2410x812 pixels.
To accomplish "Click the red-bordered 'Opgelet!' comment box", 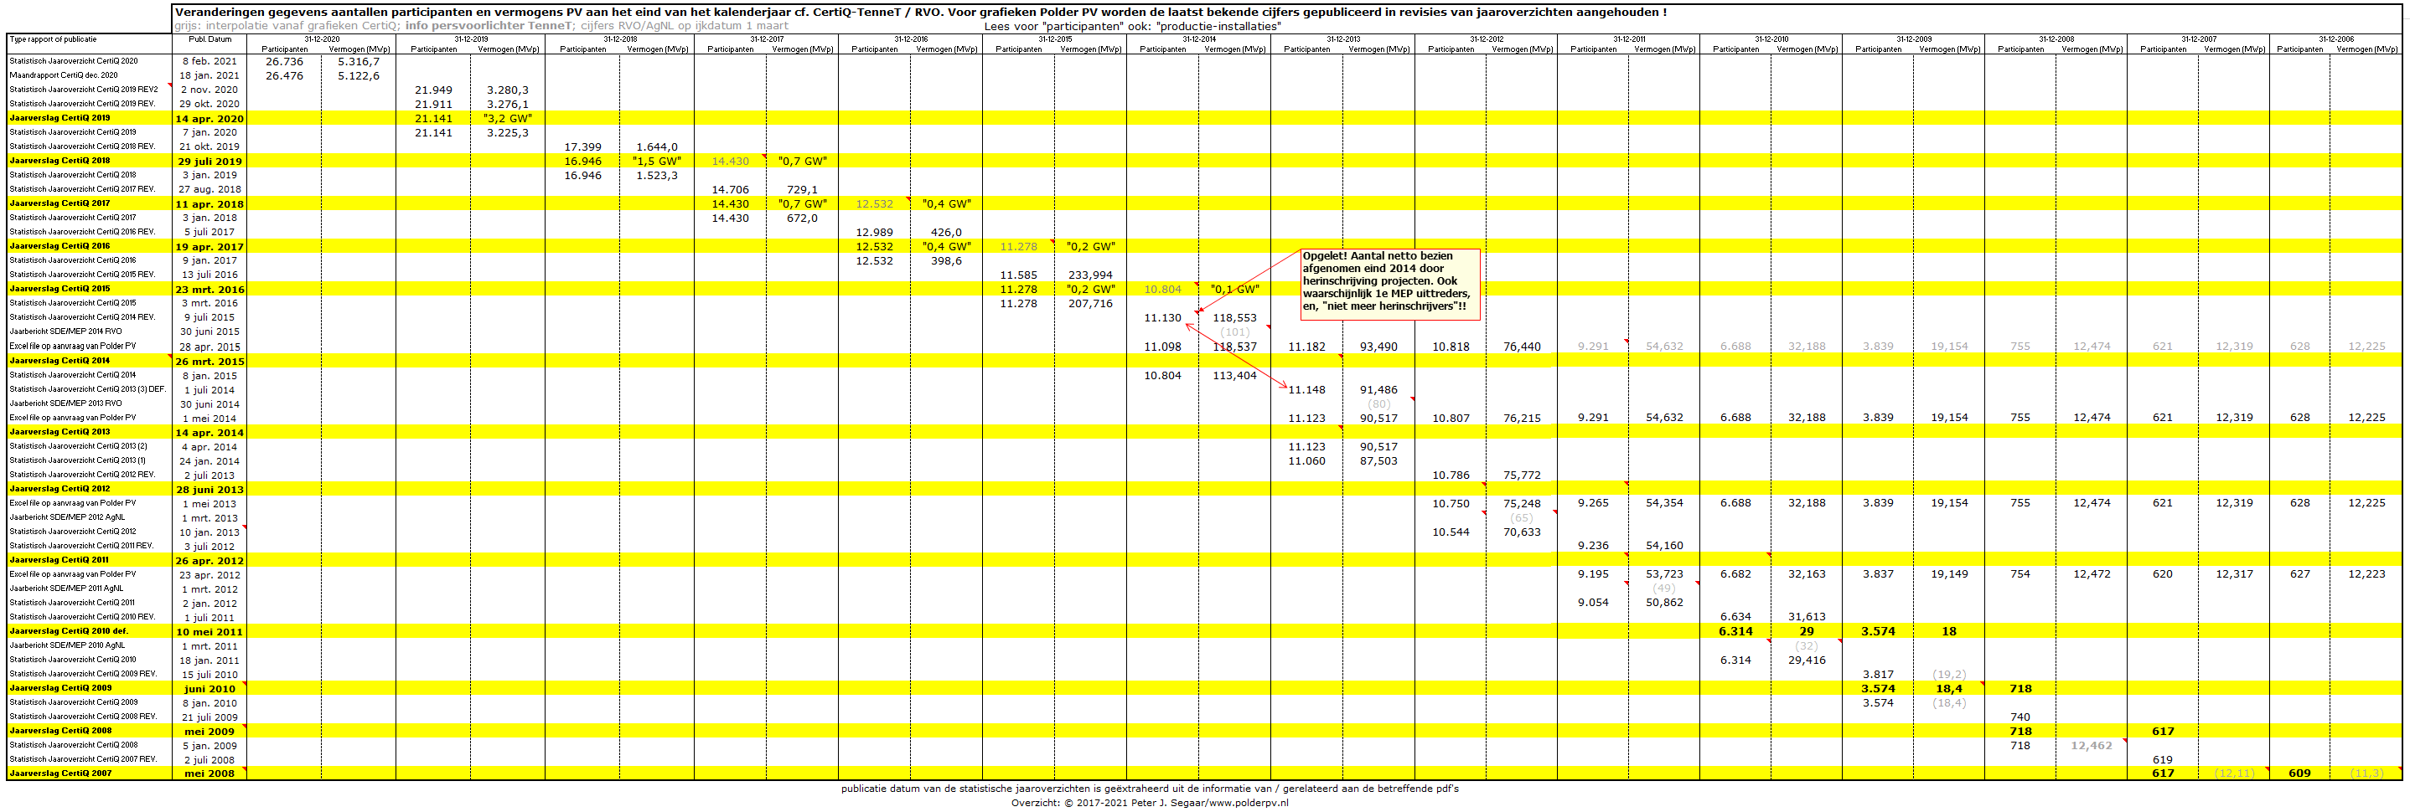I will click(1389, 284).
